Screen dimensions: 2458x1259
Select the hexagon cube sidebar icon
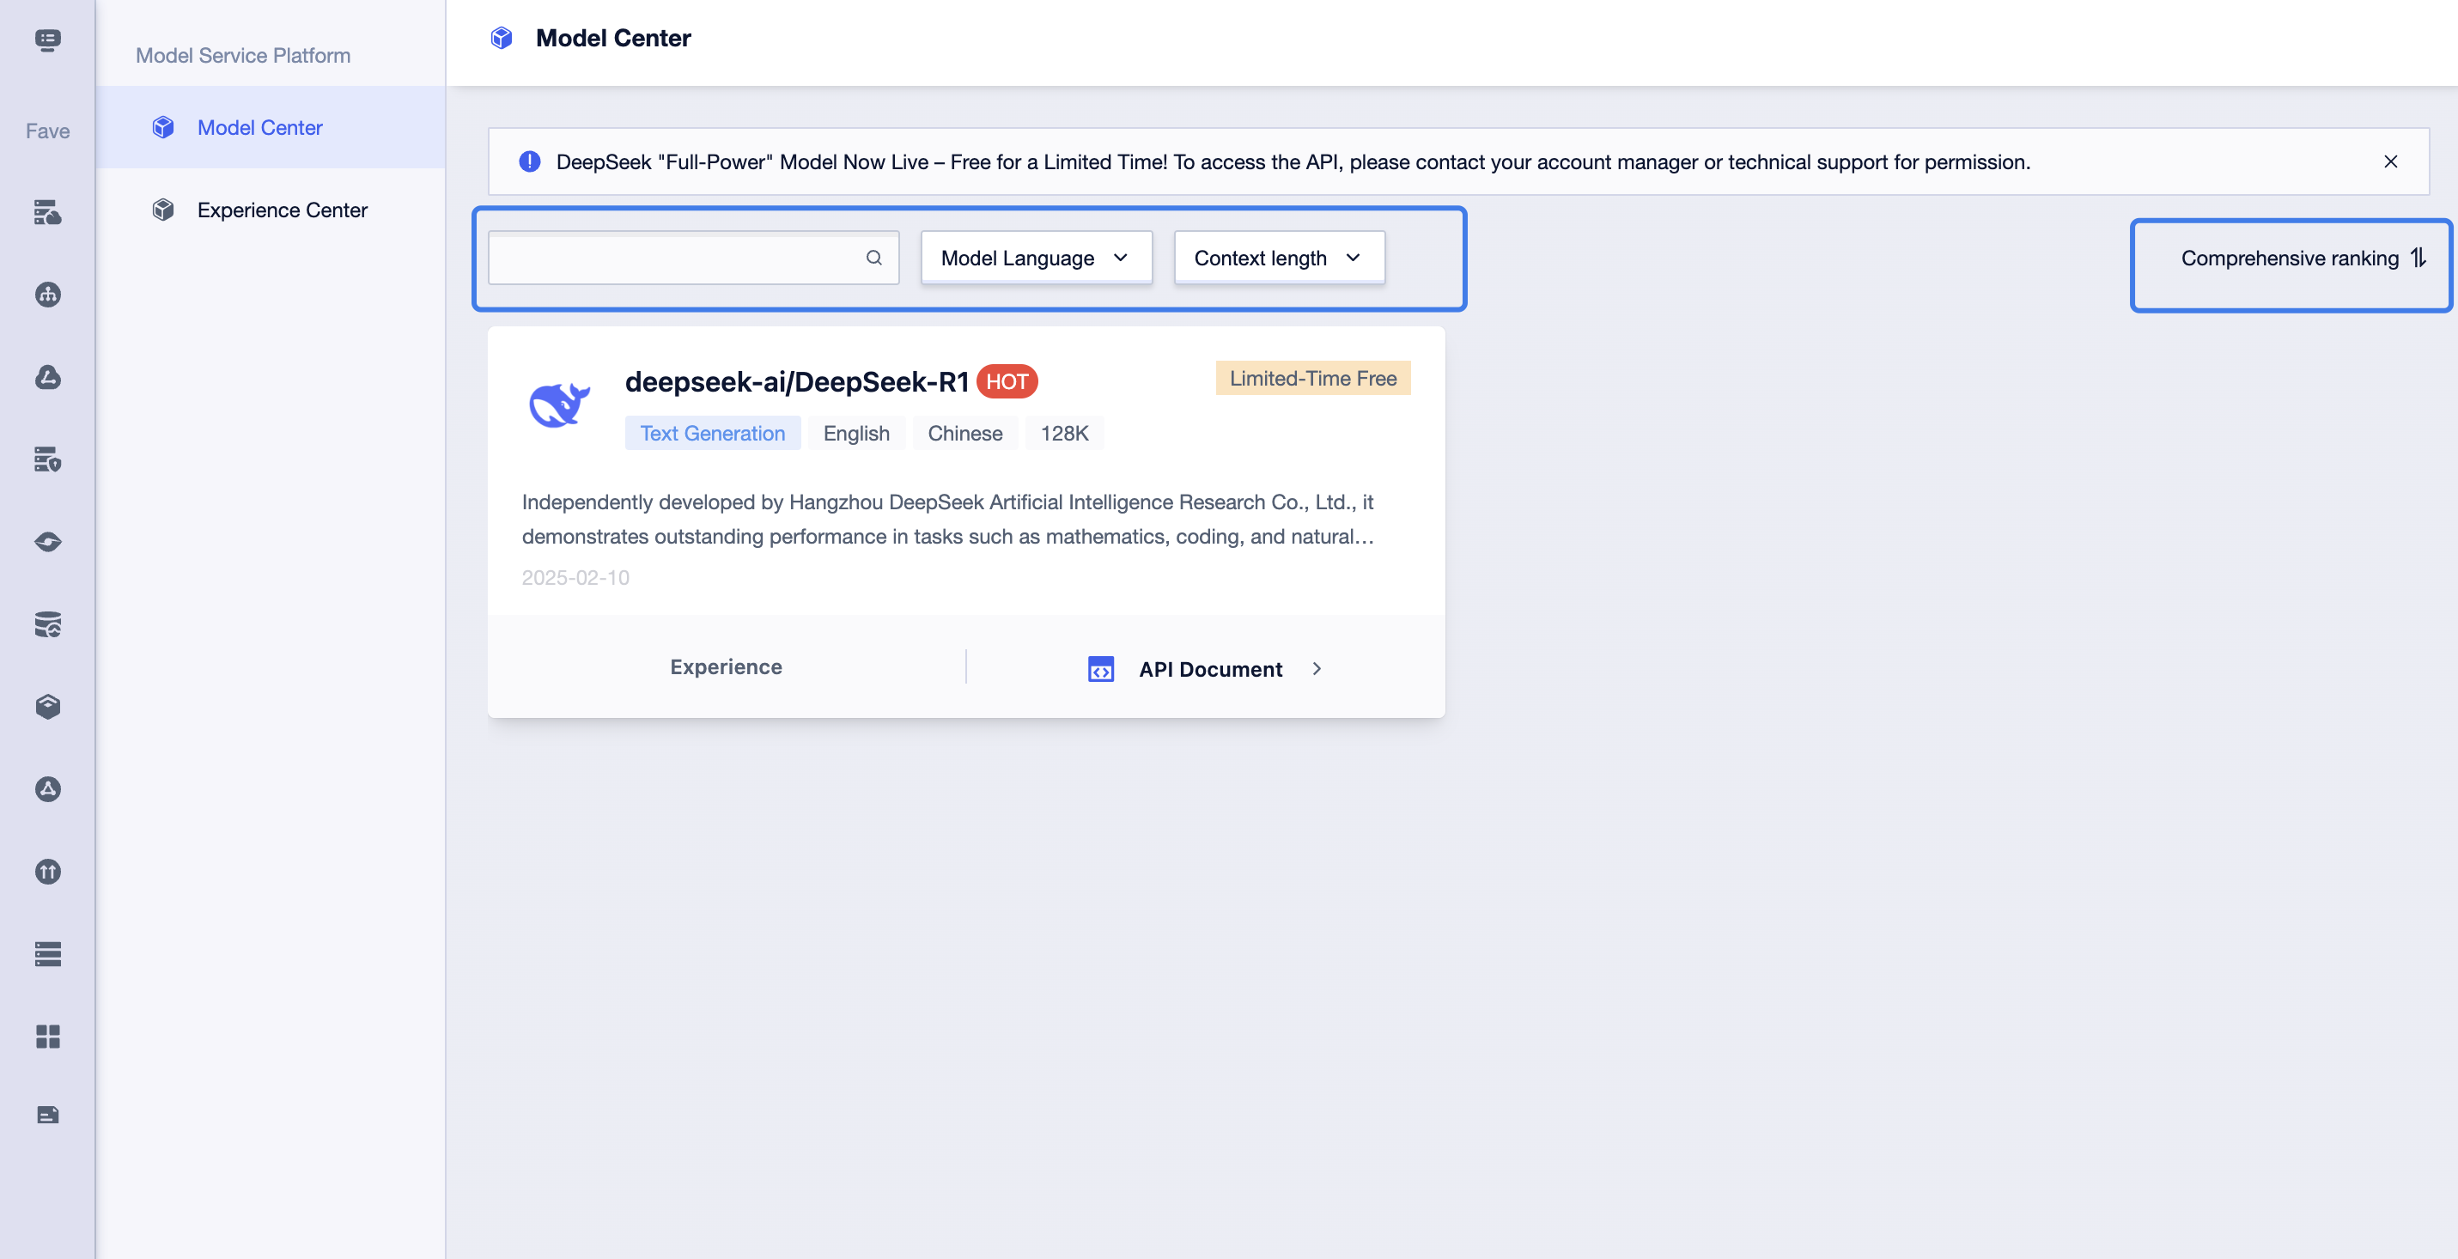tap(48, 707)
